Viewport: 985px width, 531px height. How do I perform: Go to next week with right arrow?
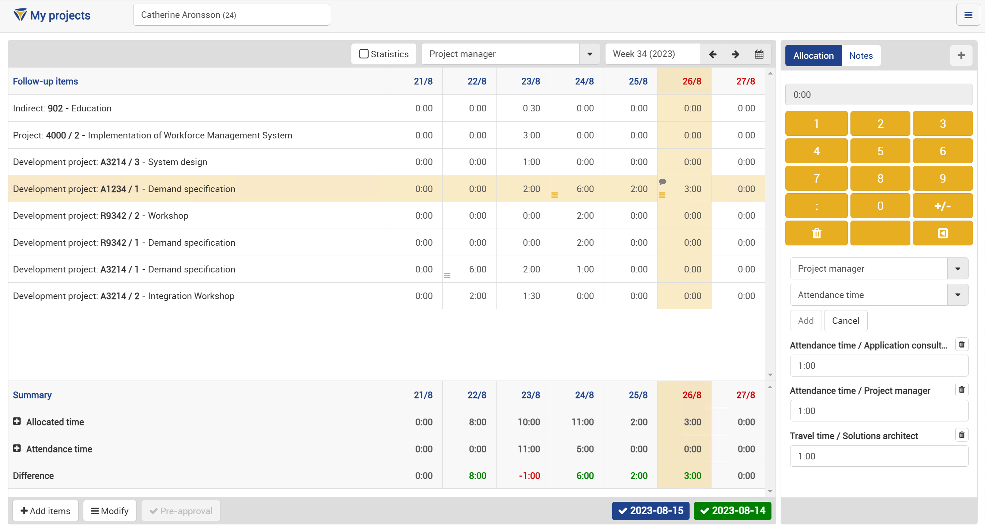735,54
